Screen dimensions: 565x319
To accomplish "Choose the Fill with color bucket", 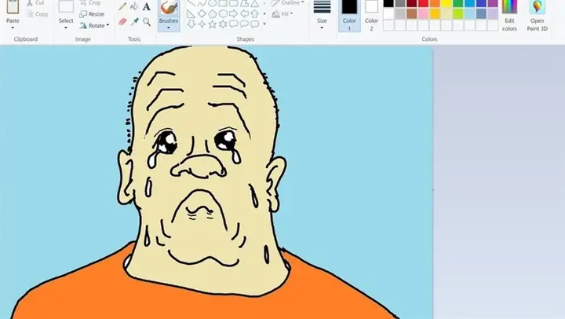I will tap(134, 6).
